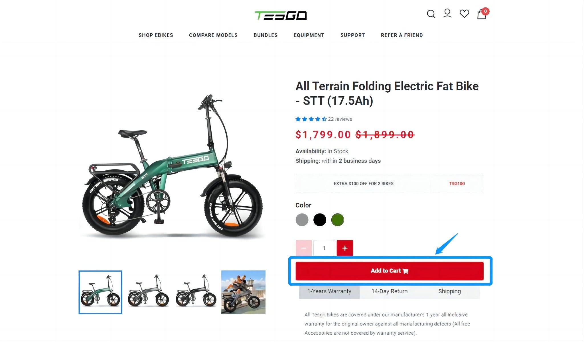The image size is (584, 342).
Task: Select the black color option
Action: 320,220
